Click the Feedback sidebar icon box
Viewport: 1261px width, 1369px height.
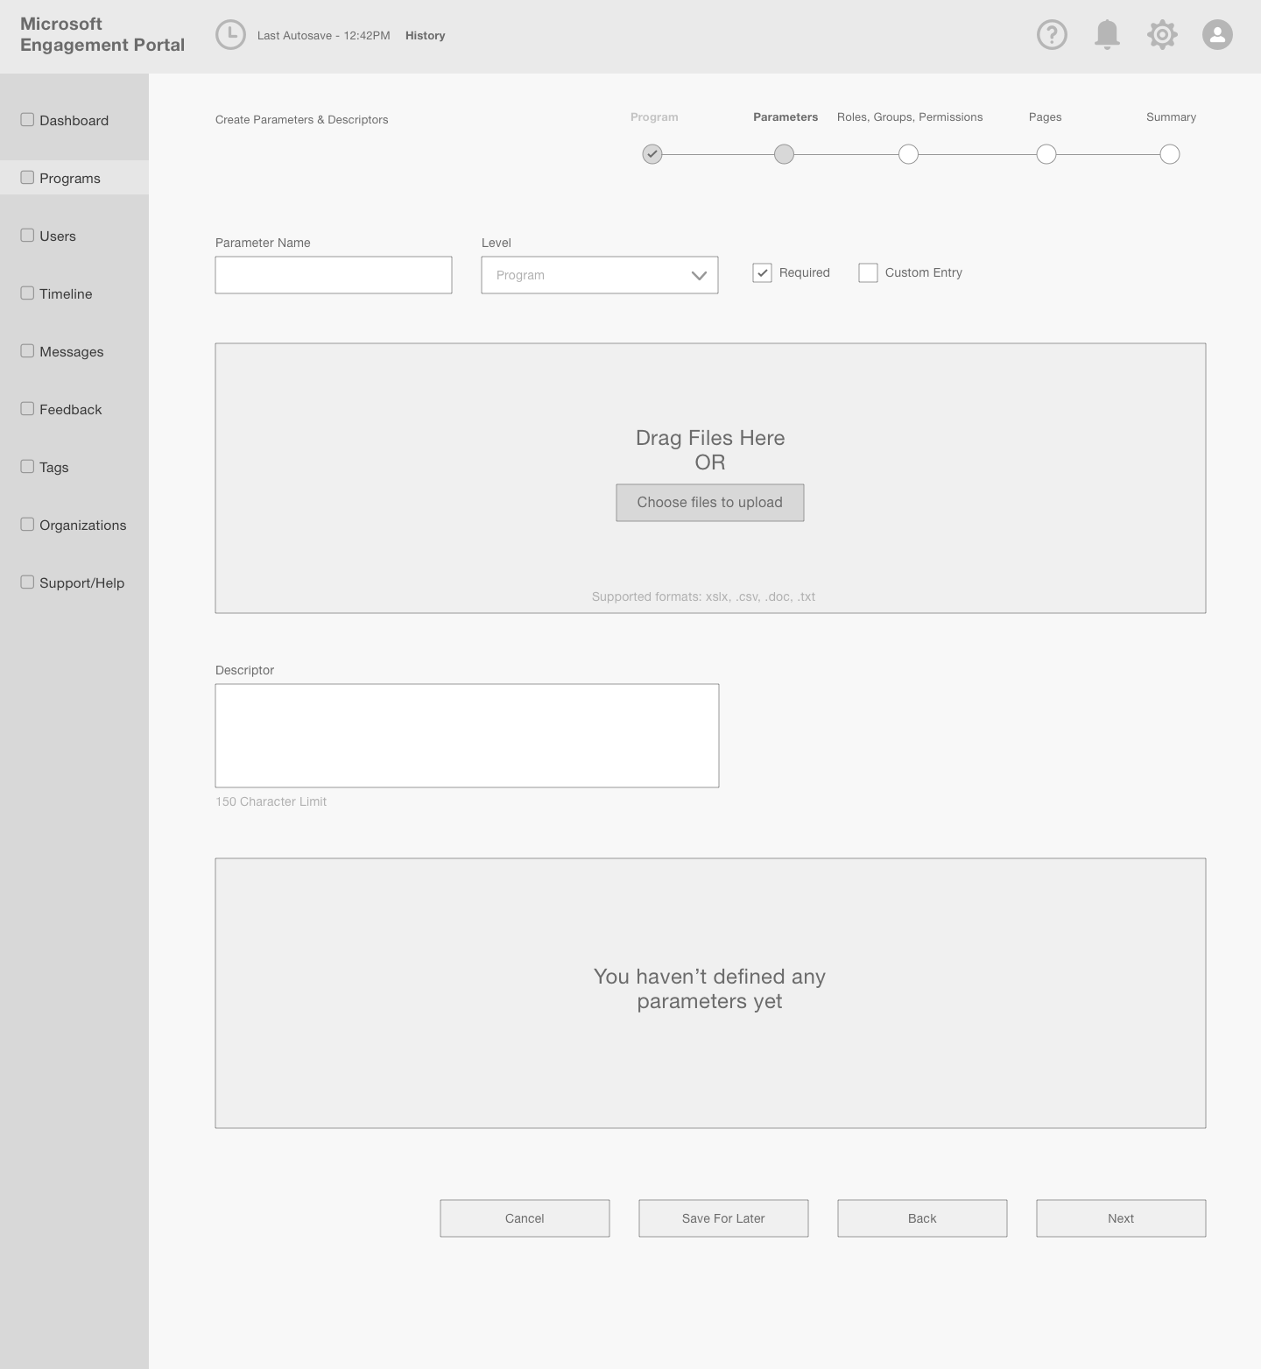point(27,408)
